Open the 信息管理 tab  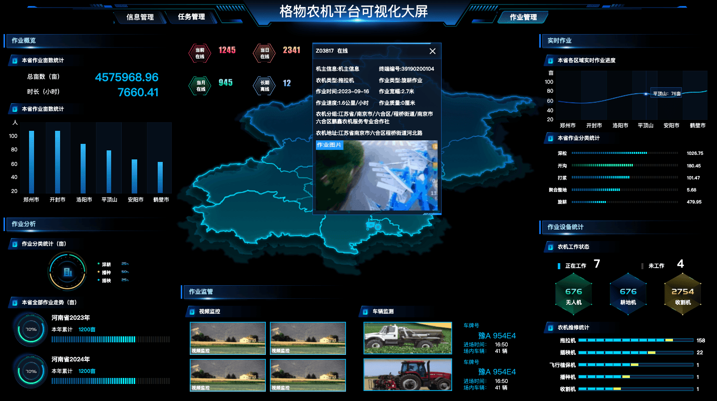140,17
